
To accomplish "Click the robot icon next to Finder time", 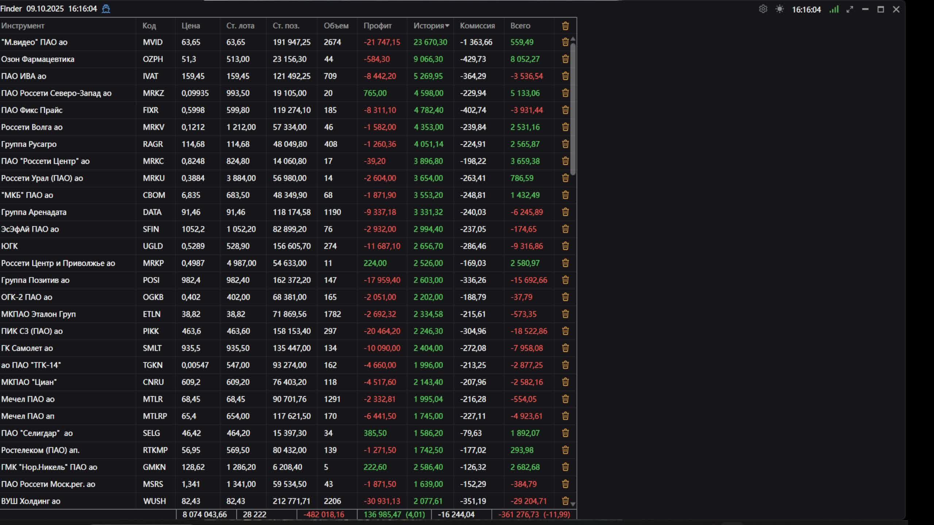I will [106, 9].
